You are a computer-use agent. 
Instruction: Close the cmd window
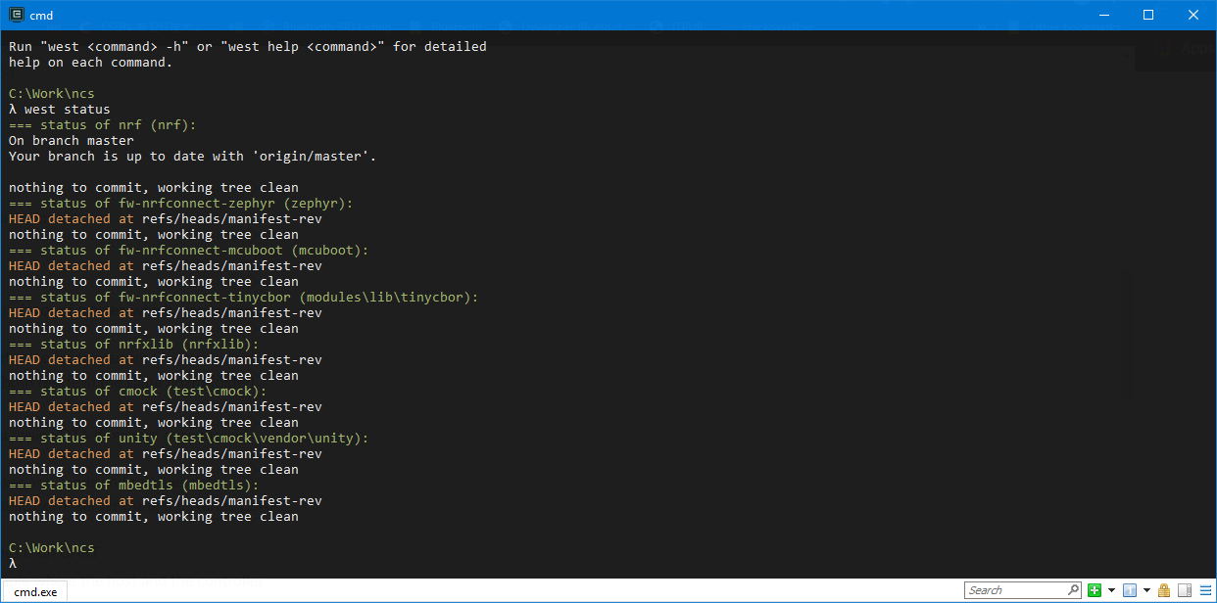point(1193,15)
